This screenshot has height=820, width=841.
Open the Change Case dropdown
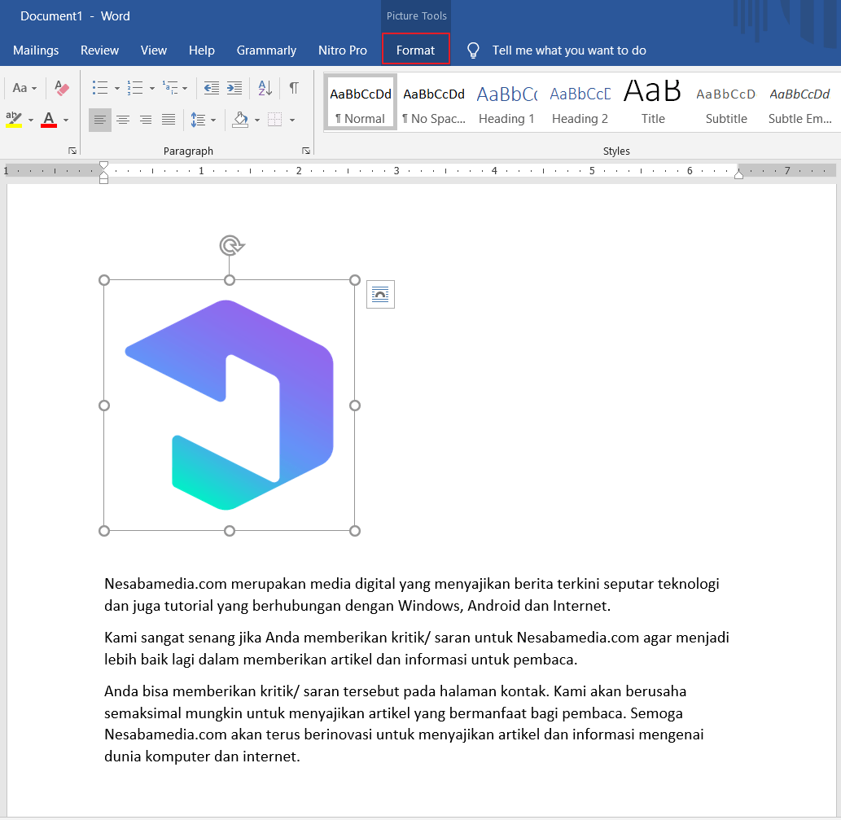click(24, 88)
